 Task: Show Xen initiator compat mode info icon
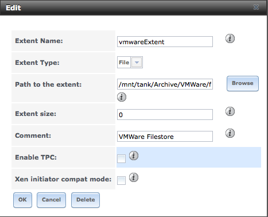pos(134,177)
